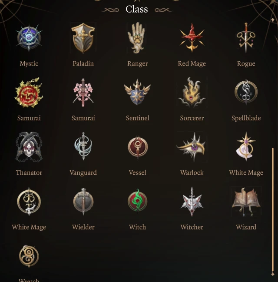Choose the Paladin shield icon
This screenshot has height=282, width=278.
click(83, 38)
